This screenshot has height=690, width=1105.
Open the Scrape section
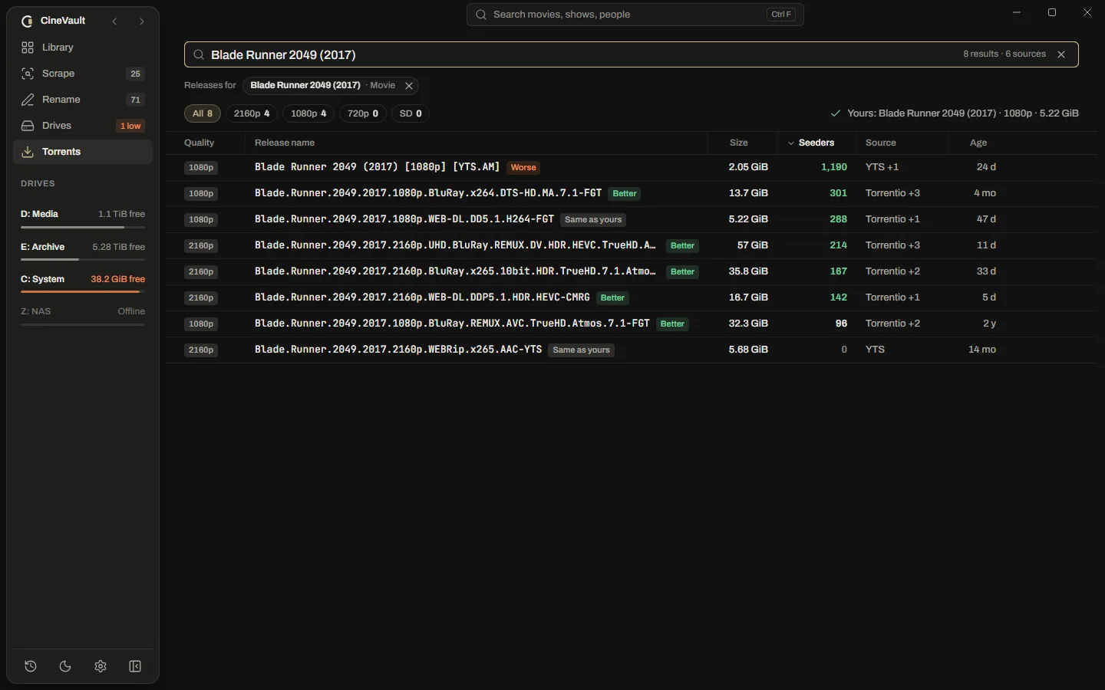coord(83,74)
